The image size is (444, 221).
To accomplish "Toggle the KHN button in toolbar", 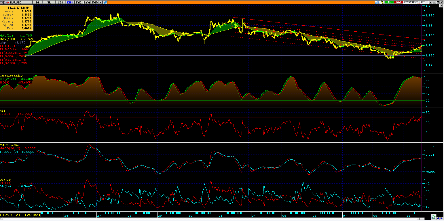I will (69, 2).
